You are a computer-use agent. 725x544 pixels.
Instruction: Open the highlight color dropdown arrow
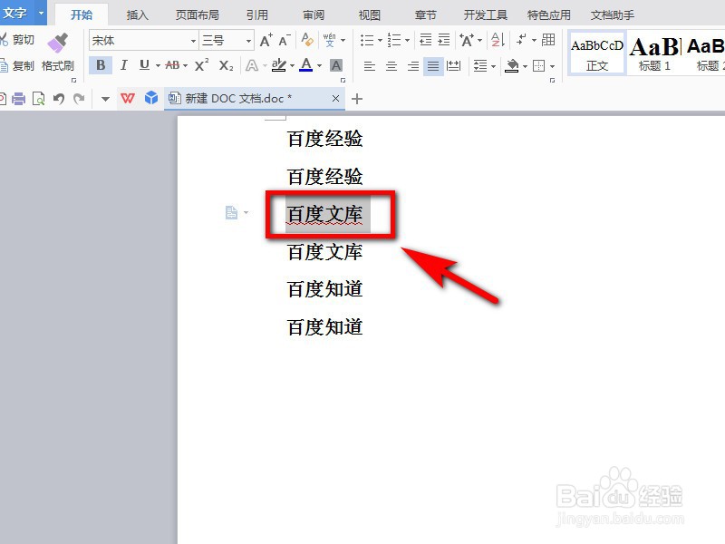292,65
